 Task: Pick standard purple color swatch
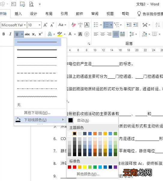(x=115, y=167)
